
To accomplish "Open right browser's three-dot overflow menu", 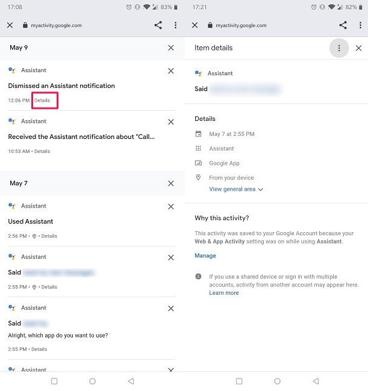I will click(x=360, y=25).
